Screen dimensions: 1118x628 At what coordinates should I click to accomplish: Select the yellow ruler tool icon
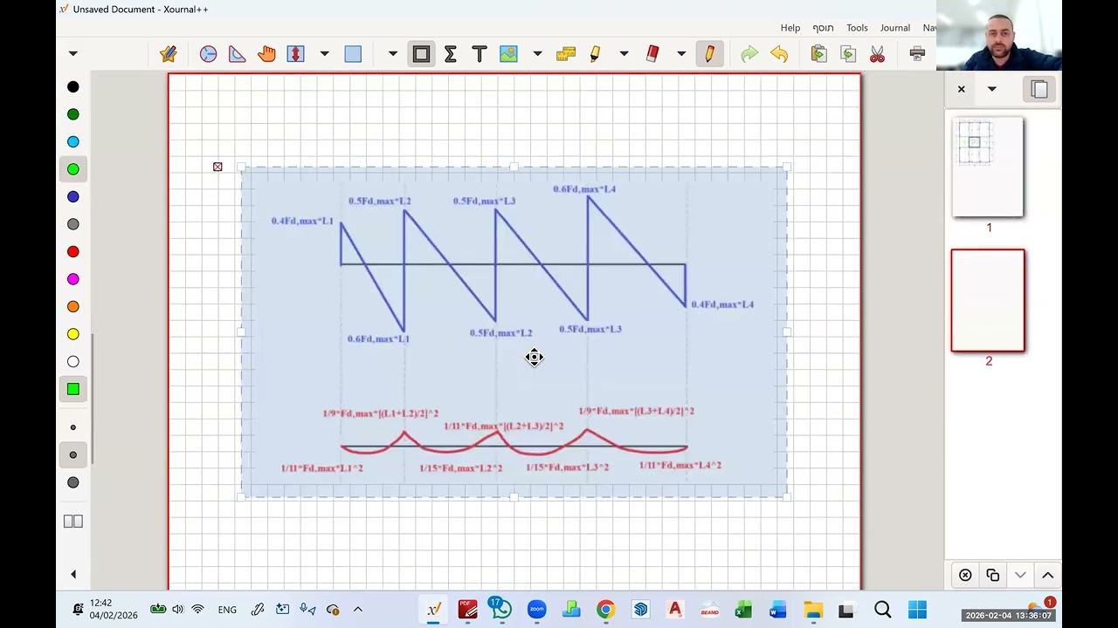click(565, 54)
